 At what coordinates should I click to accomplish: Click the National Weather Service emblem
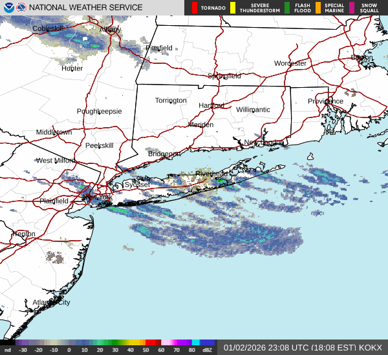(21, 8)
